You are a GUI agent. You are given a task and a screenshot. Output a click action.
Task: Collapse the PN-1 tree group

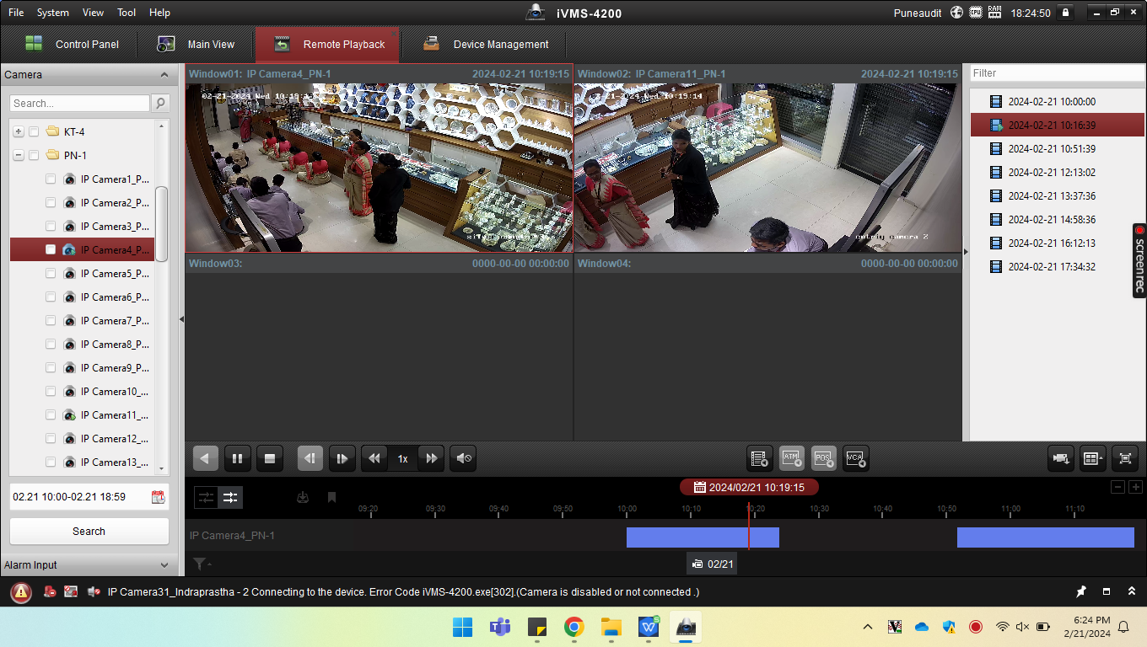[x=19, y=155]
